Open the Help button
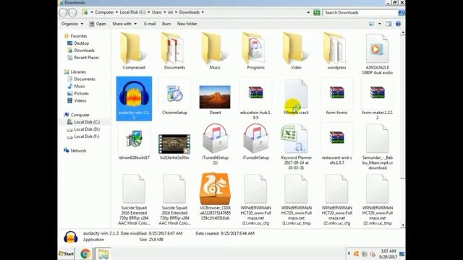Viewport: 463px width, 260px height. (x=398, y=24)
